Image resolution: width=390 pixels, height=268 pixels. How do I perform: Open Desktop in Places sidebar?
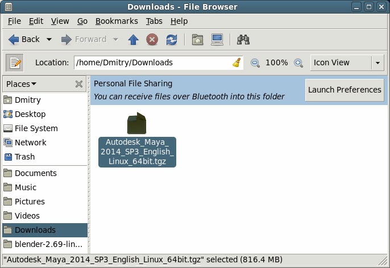45,114
